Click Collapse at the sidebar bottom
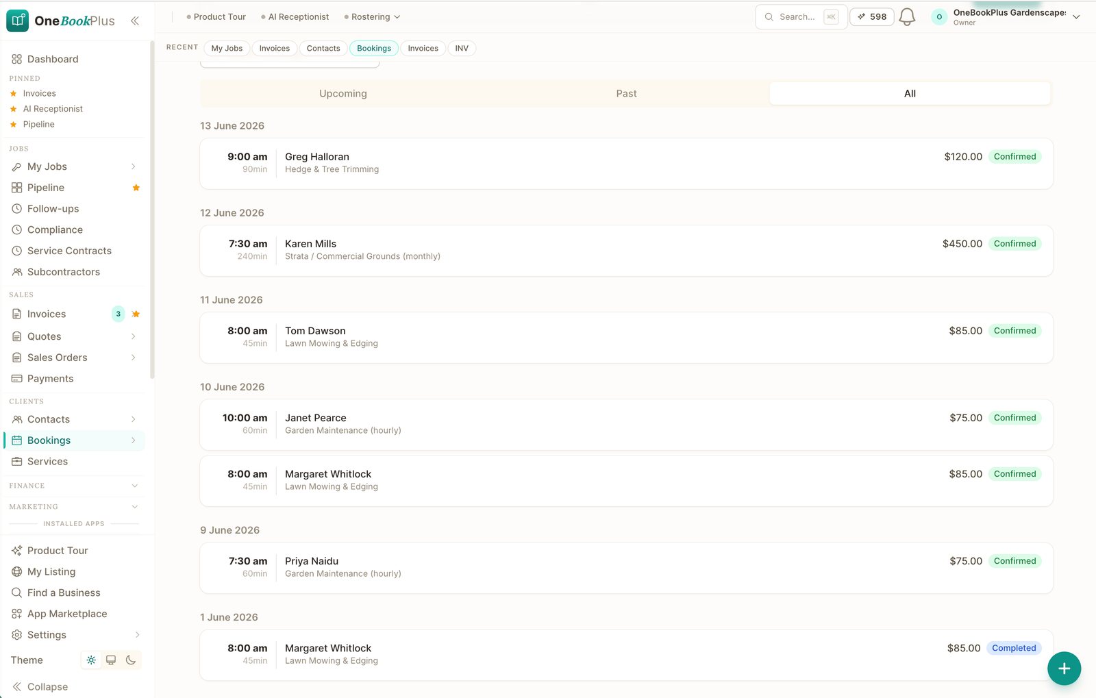 40,687
